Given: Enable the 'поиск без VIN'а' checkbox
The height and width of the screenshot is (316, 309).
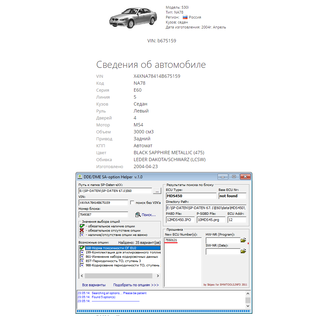Looking at the screenshot, I should click(132, 203).
